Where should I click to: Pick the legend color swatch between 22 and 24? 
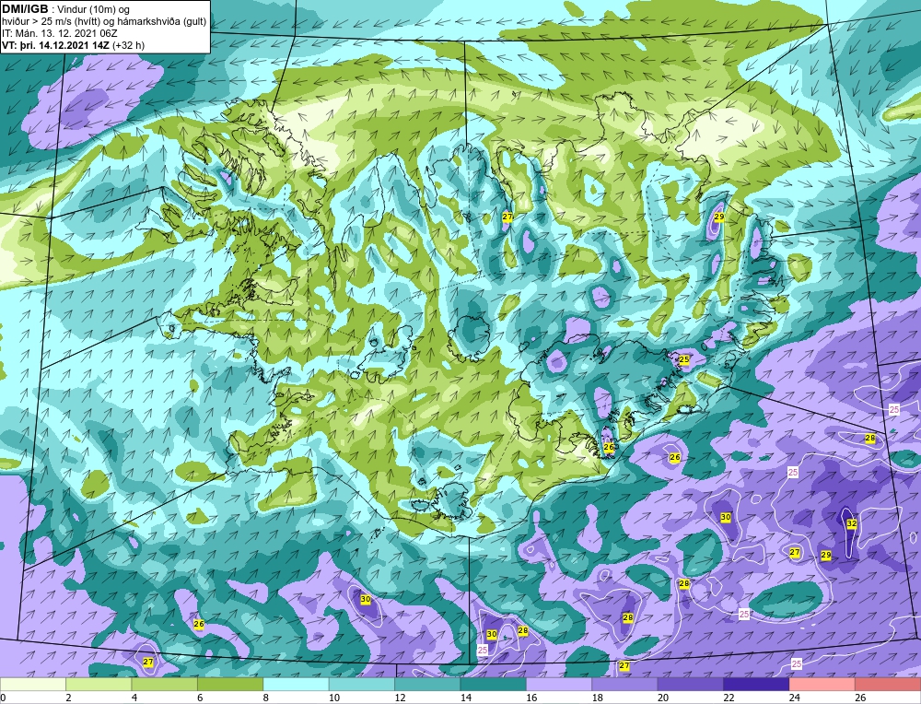click(756, 685)
